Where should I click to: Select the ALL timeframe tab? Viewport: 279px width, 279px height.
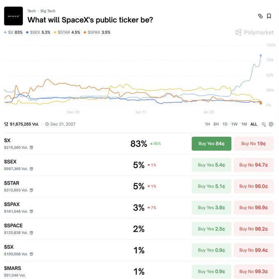point(254,124)
